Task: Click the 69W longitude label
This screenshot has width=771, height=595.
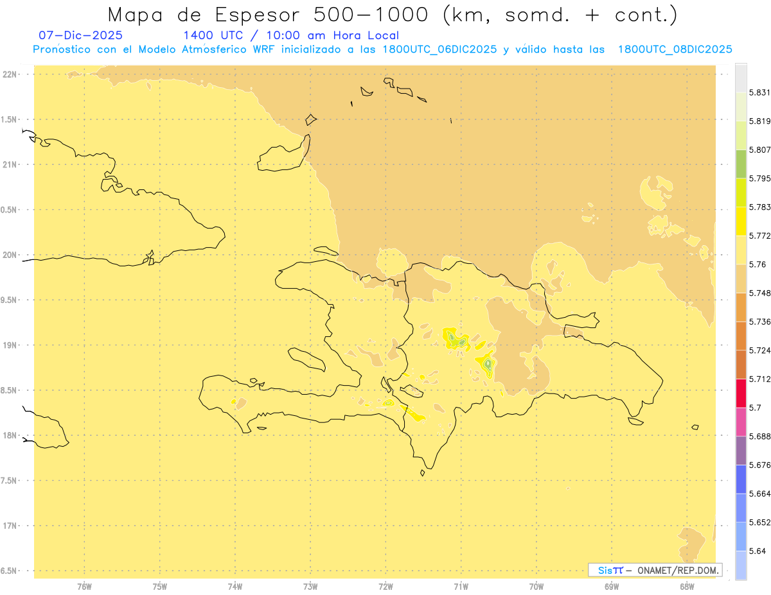Action: (612, 587)
